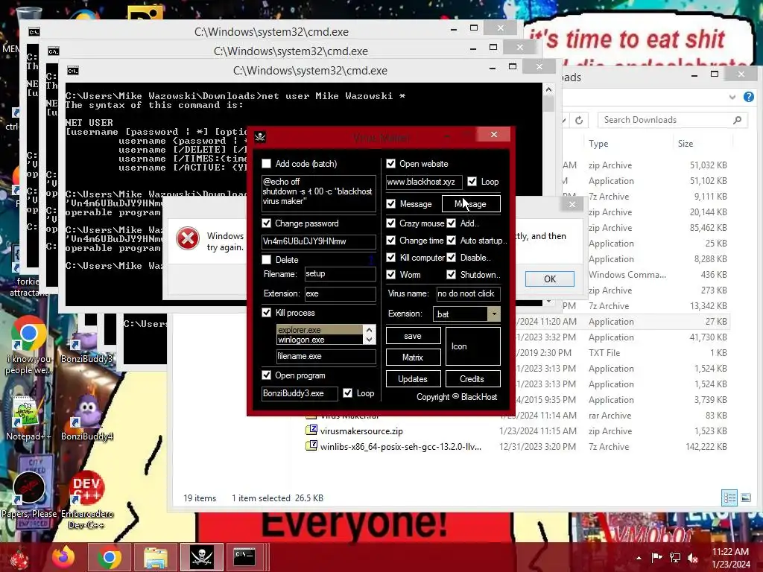Click the save button in Virus Maker
Viewport: 763px width, 572px height.
[413, 336]
